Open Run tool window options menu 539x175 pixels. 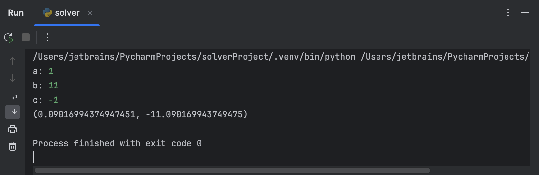[508, 12]
